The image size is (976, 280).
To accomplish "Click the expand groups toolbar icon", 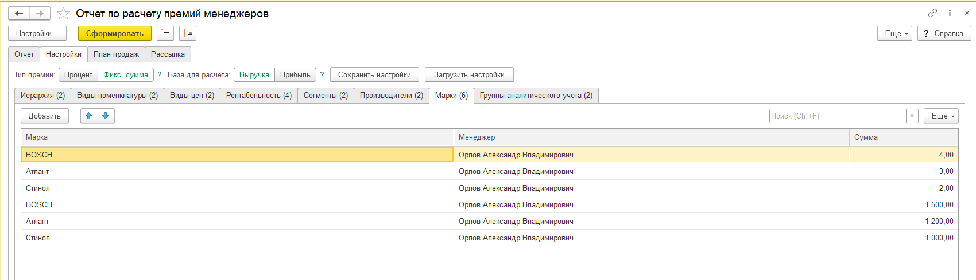I will click(x=188, y=33).
